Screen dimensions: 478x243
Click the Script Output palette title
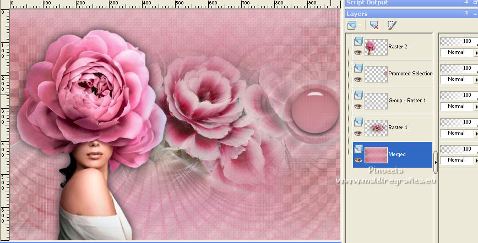tap(367, 2)
